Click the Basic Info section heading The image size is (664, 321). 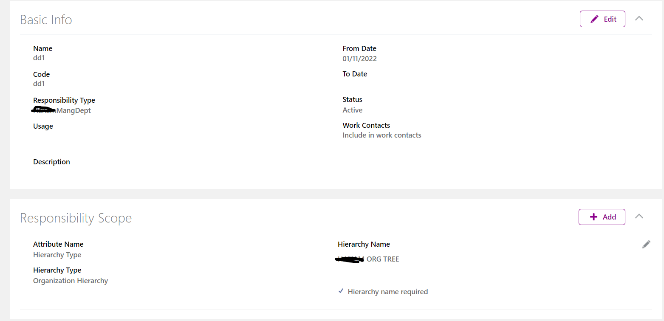46,20
